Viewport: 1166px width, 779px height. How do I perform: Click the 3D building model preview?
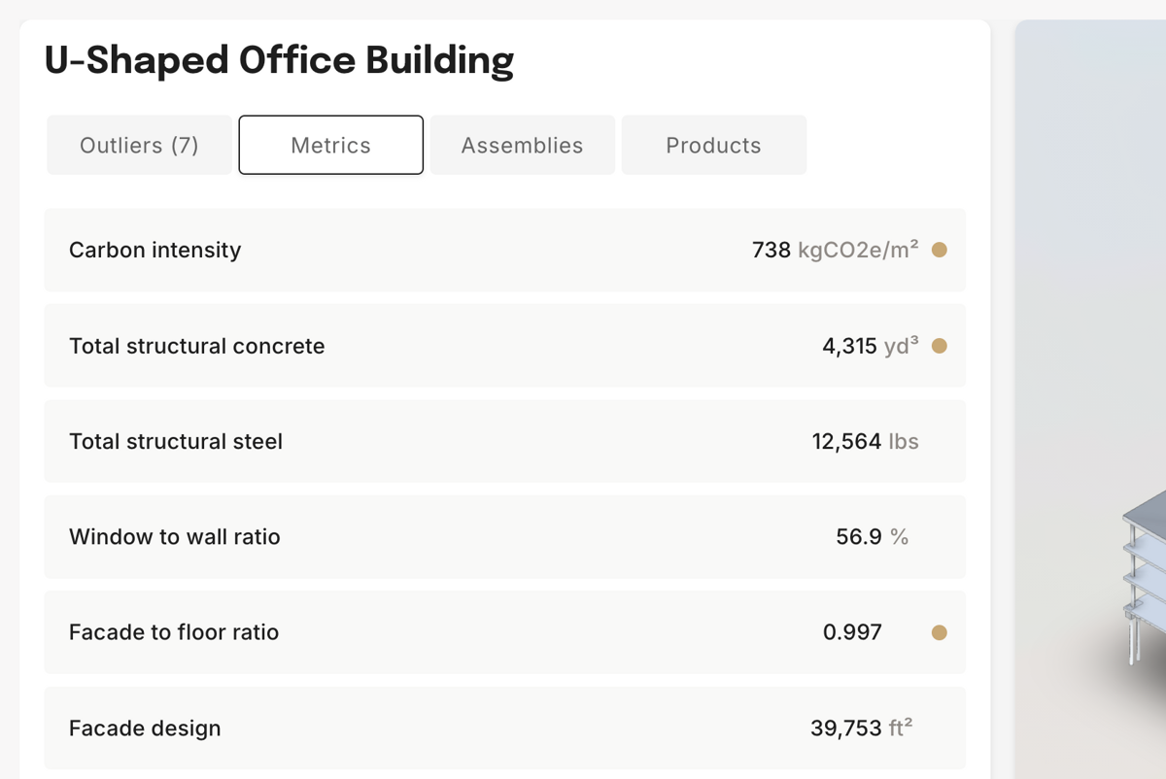coord(1091,399)
